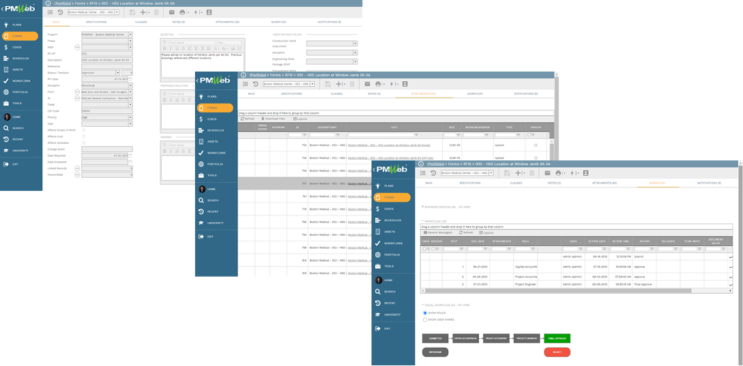The image size is (743, 366).
Task: Click the print icon in the back window toolbar
Action: click(x=182, y=12)
